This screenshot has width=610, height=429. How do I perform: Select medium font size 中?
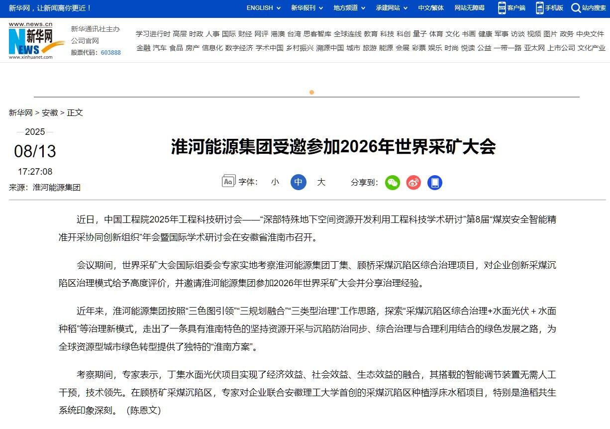click(299, 182)
